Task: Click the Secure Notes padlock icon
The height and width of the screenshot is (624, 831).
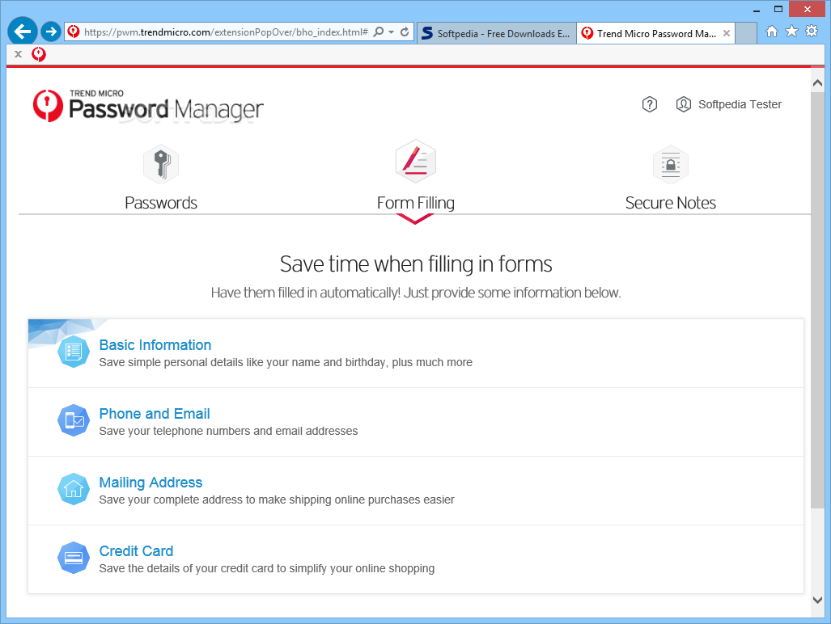Action: click(671, 165)
